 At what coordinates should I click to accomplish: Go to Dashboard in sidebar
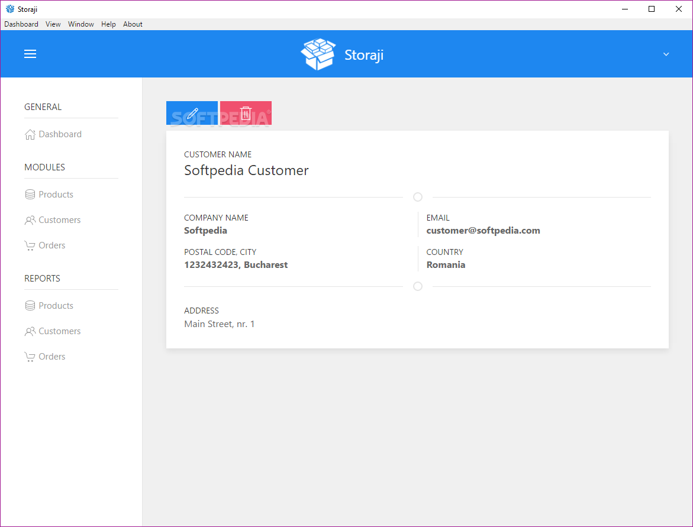click(60, 134)
